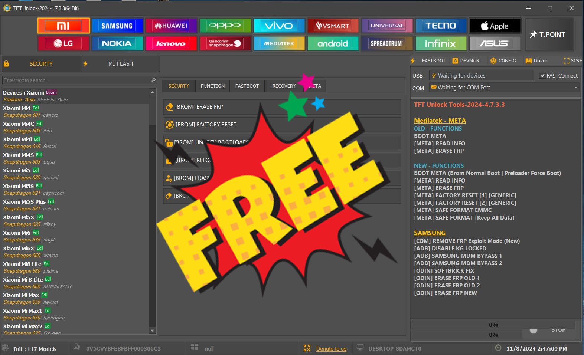584x355 pixels.
Task: Run [BROM] FACTORY RESET
Action: (282, 125)
